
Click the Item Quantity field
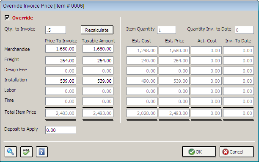click(166, 30)
